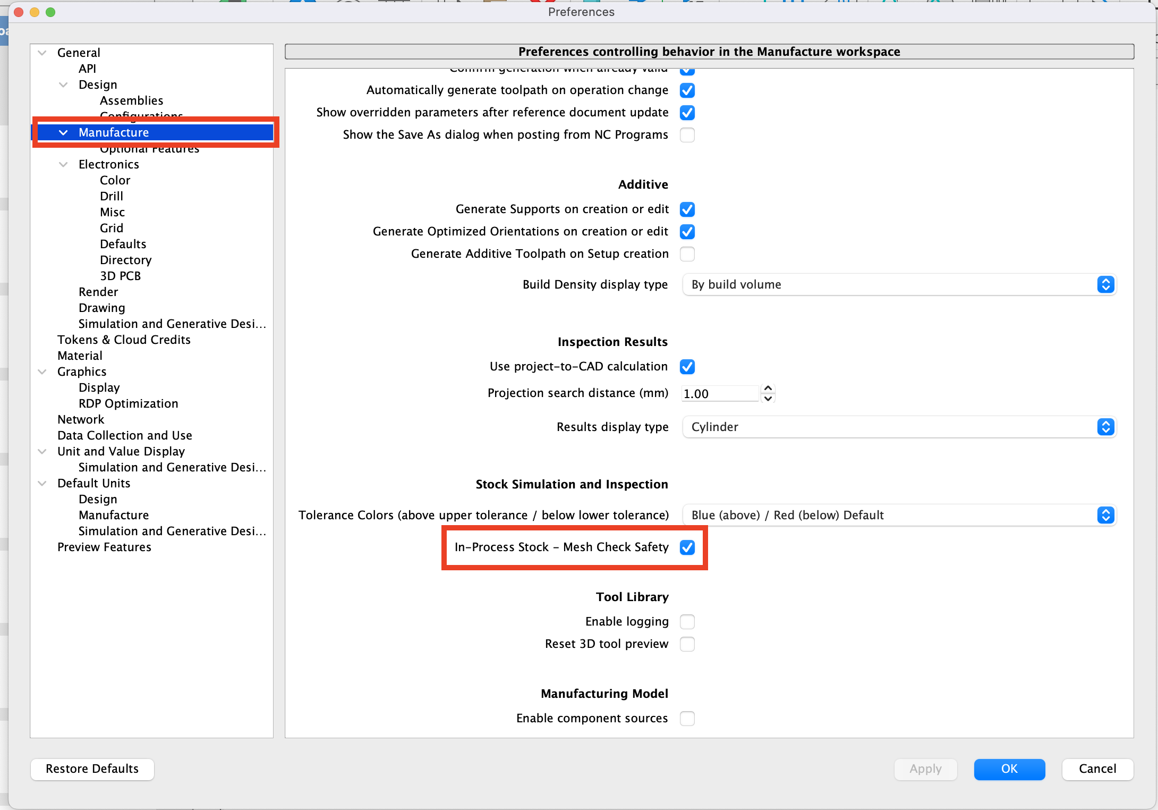Enable Tool Library logging checkbox

(687, 622)
